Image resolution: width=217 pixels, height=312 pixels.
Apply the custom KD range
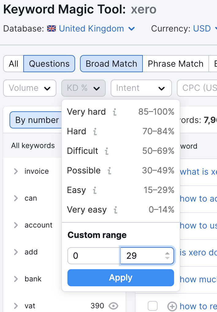click(x=121, y=278)
